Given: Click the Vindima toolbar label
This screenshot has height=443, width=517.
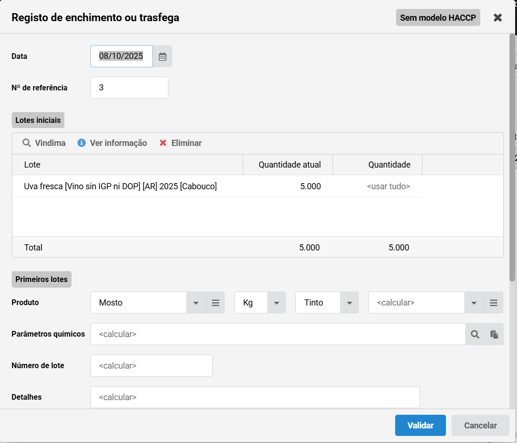Looking at the screenshot, I should point(50,143).
